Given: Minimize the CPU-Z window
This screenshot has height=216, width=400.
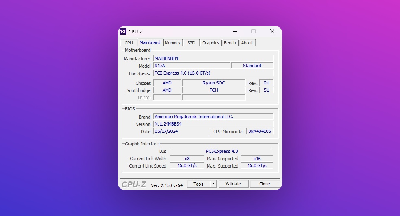Looking at the screenshot, I should click(235, 31).
